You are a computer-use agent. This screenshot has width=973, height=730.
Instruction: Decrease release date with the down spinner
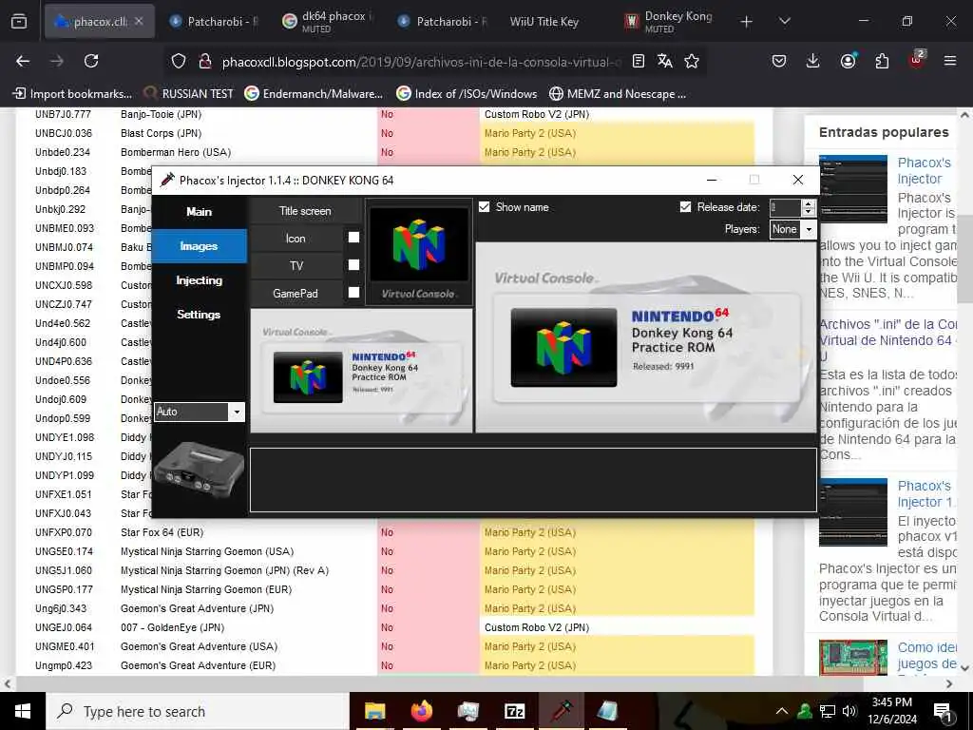click(x=808, y=212)
